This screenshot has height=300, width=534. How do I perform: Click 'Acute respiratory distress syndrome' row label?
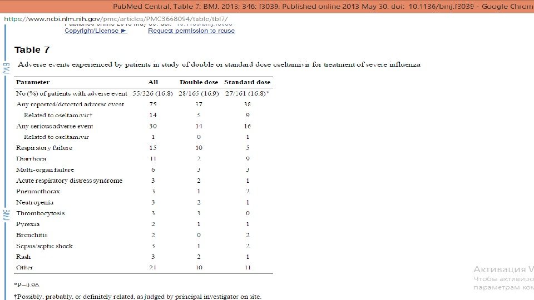point(69,181)
